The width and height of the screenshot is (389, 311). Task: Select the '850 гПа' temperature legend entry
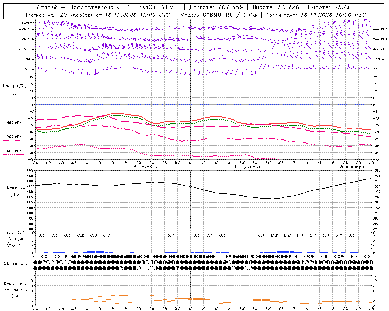coord(14,123)
